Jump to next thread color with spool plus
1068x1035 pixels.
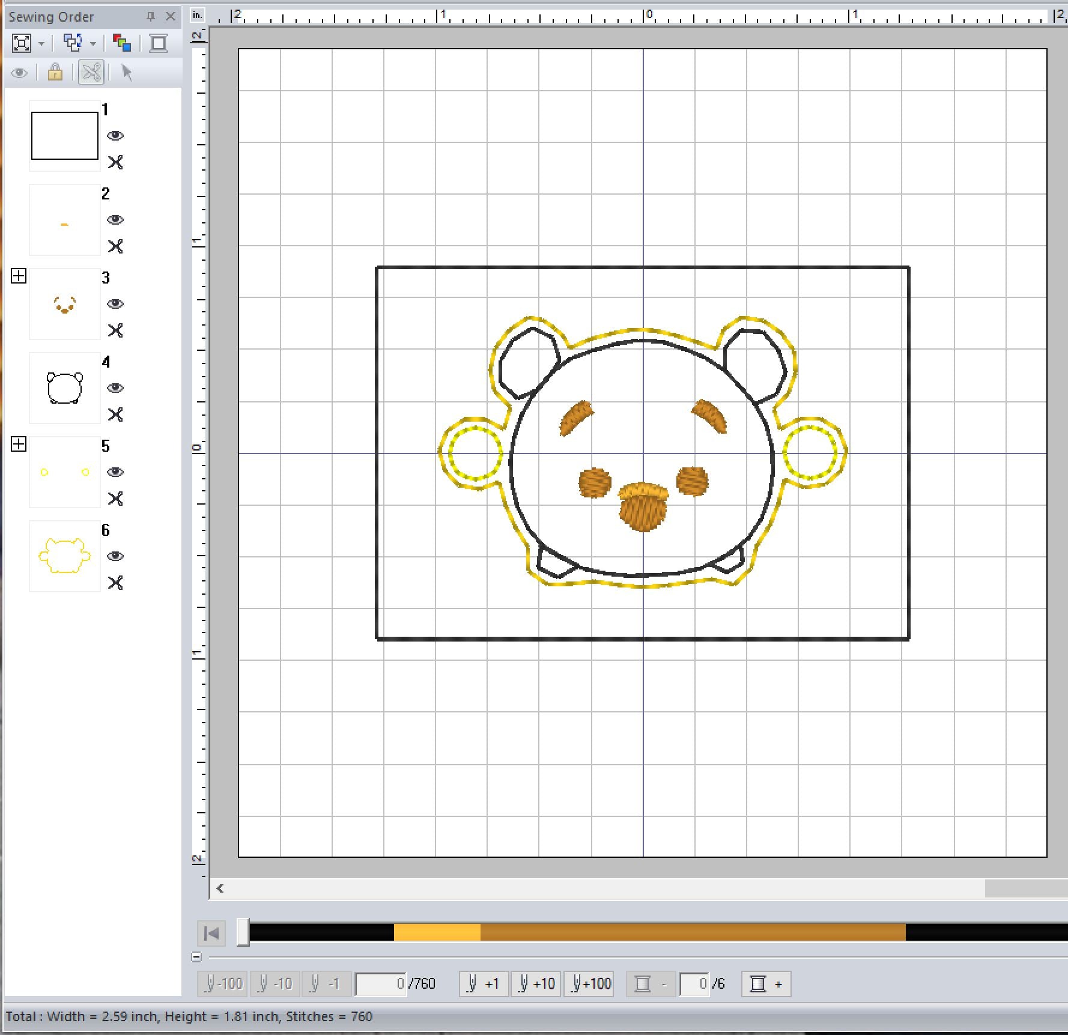tap(766, 984)
